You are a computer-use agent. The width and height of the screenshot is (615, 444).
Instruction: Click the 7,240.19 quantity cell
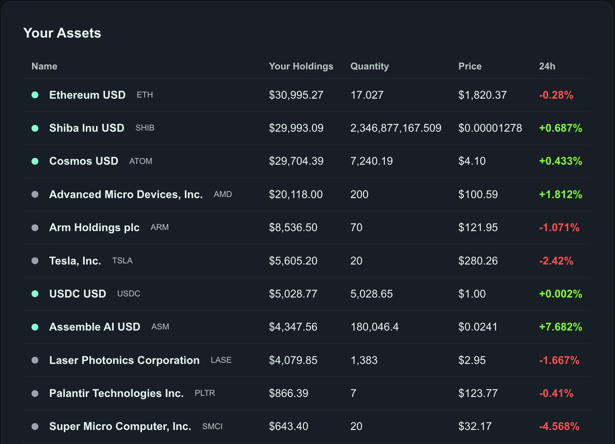[x=372, y=161]
